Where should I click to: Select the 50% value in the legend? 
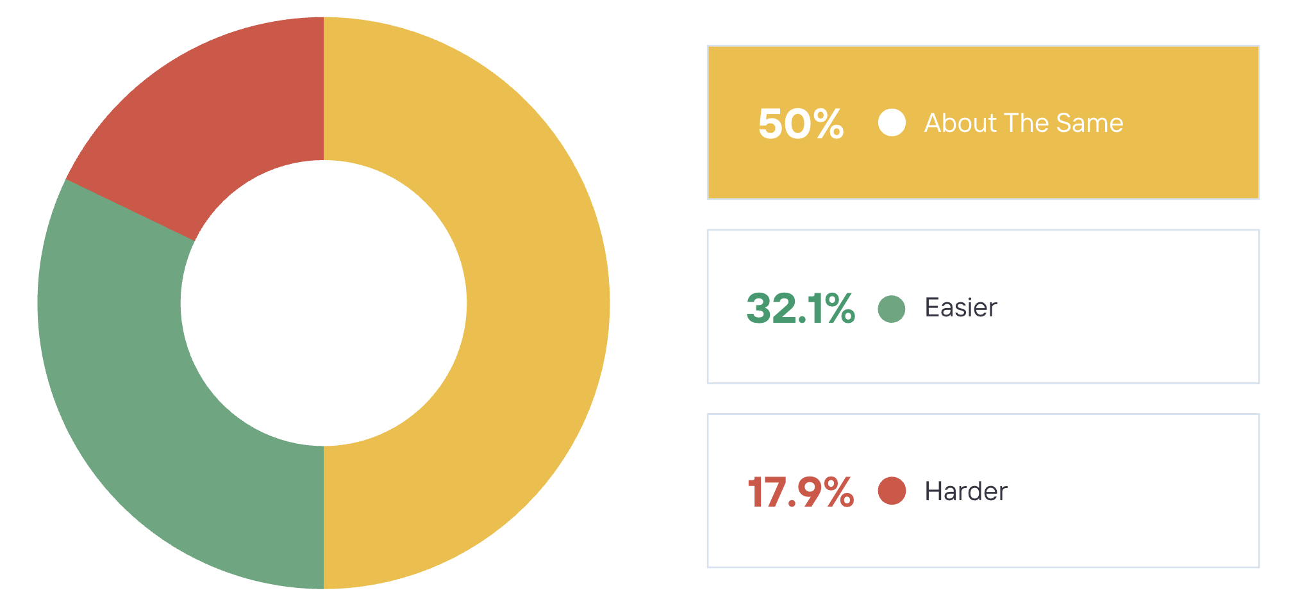(800, 123)
